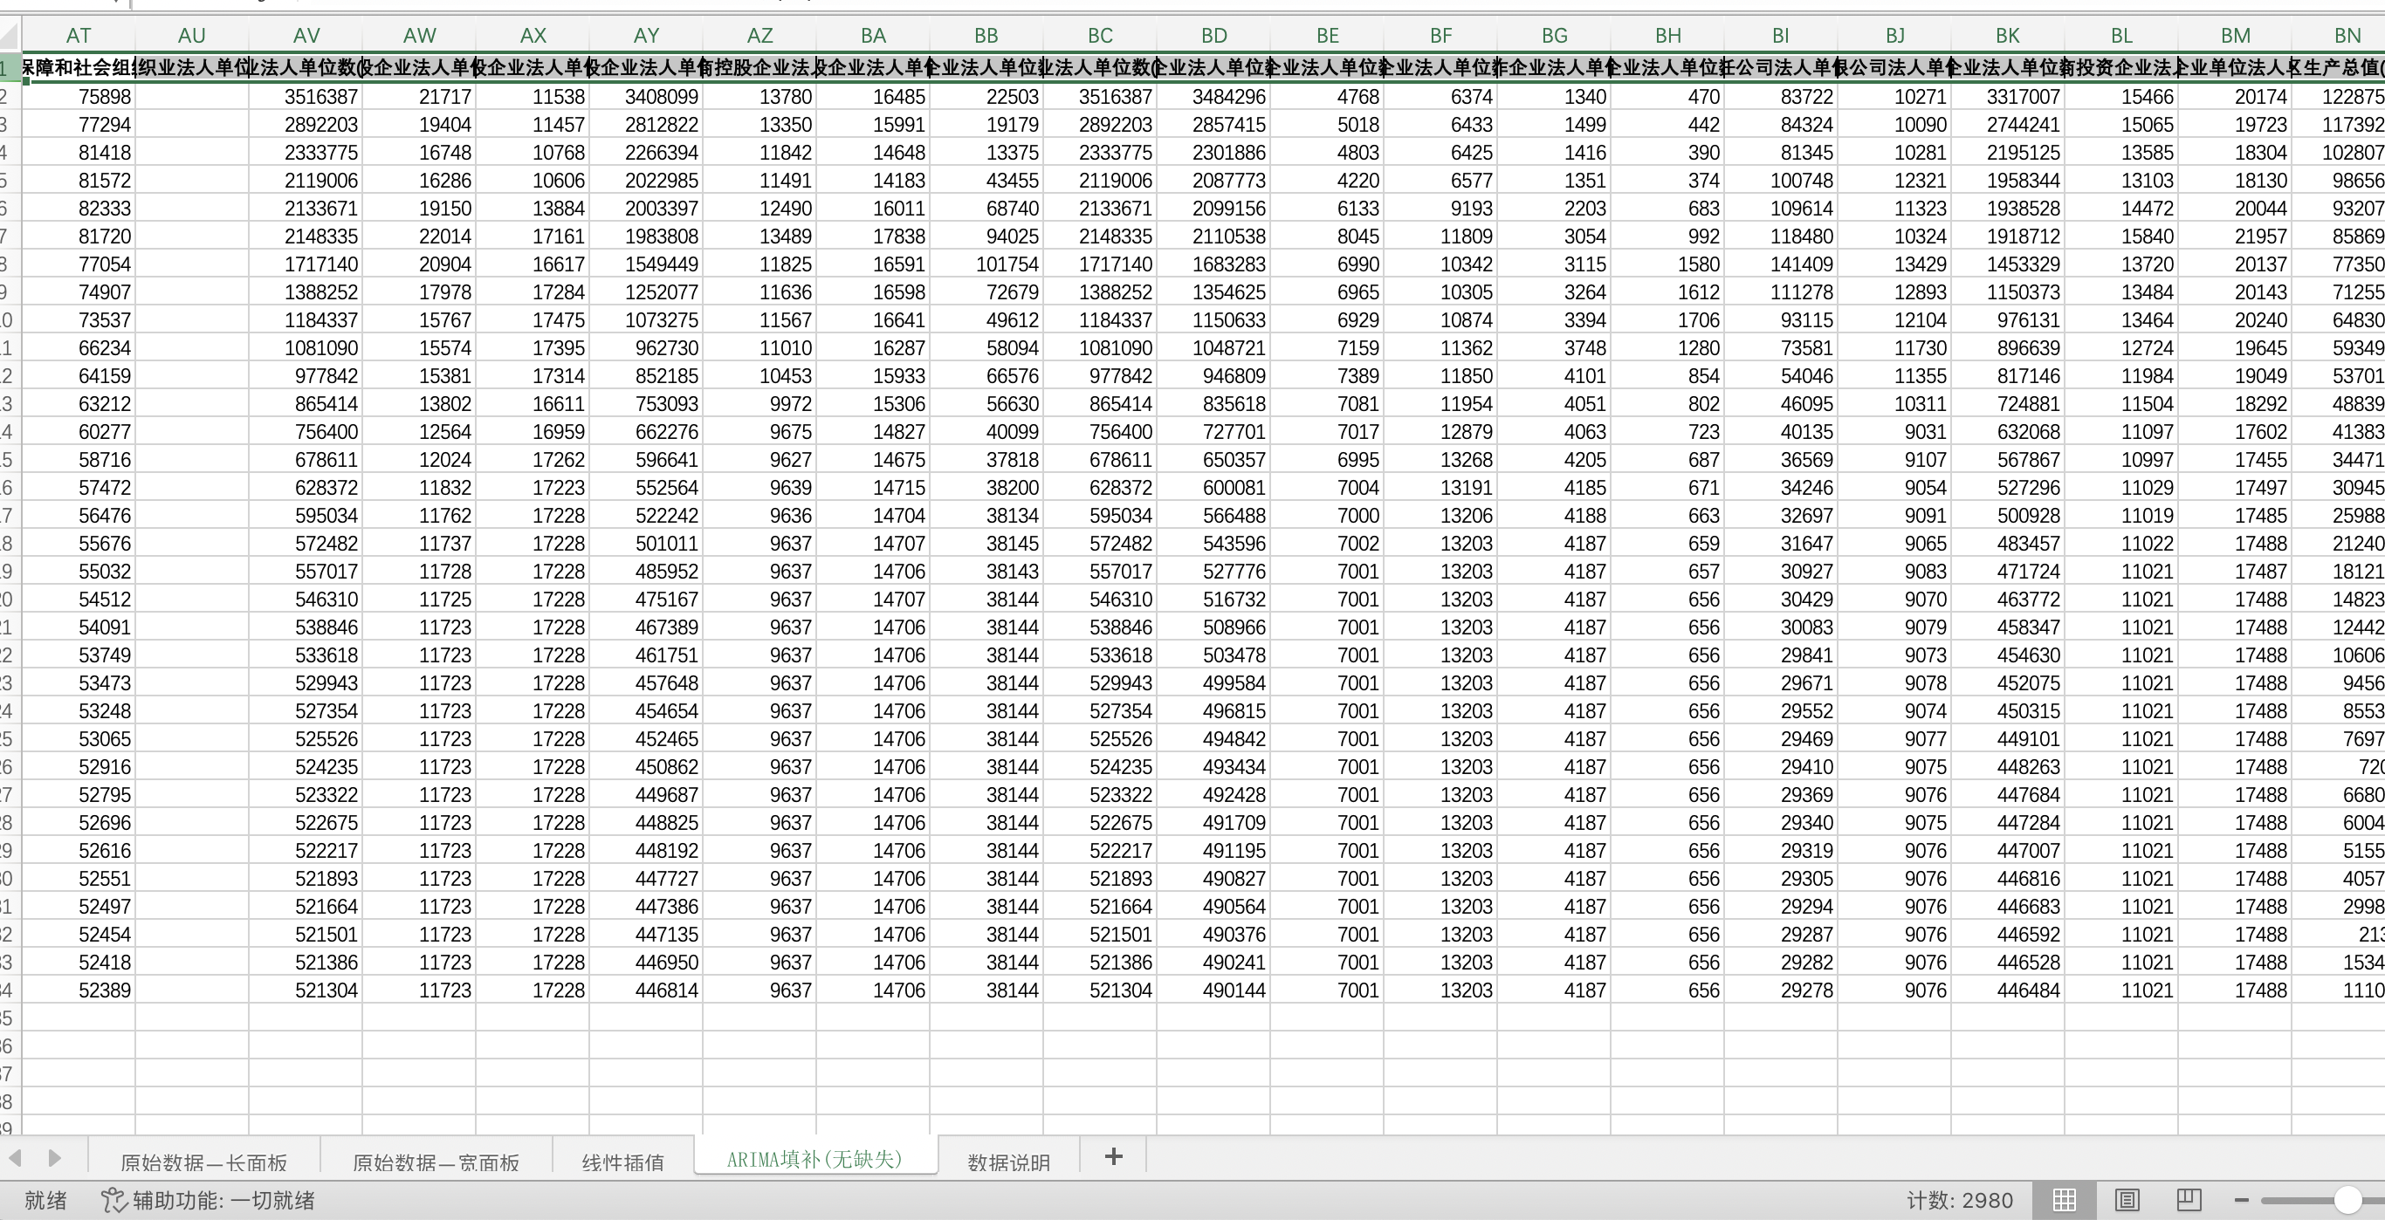This screenshot has height=1220, width=2385.
Task: Click the zoom slider handle
Action: click(x=2347, y=1201)
